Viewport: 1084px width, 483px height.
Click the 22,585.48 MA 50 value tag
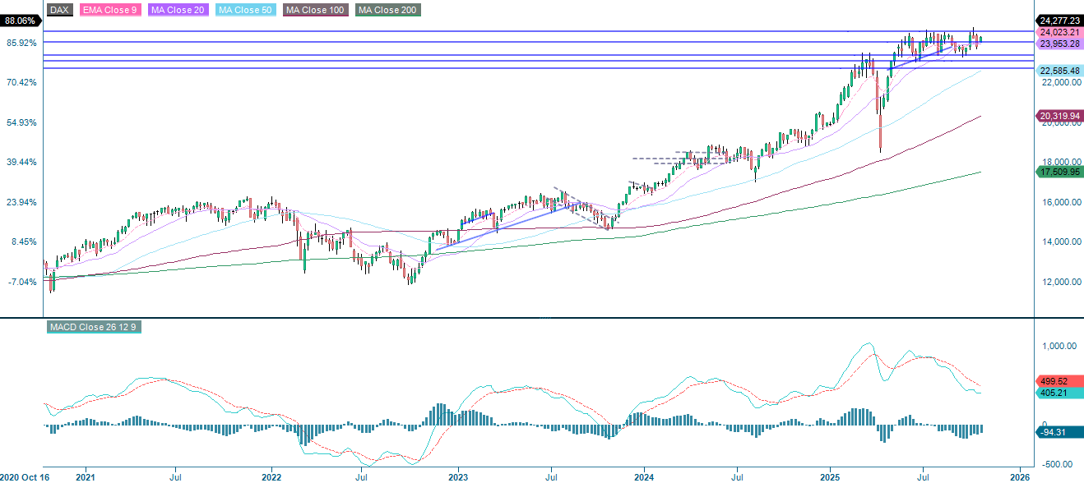click(1059, 71)
